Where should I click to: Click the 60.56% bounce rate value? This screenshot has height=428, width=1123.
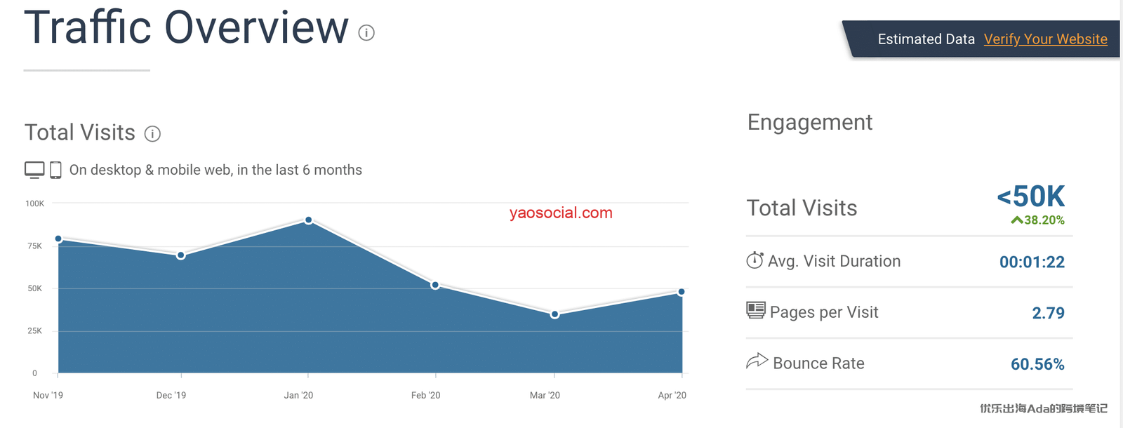point(1037,364)
